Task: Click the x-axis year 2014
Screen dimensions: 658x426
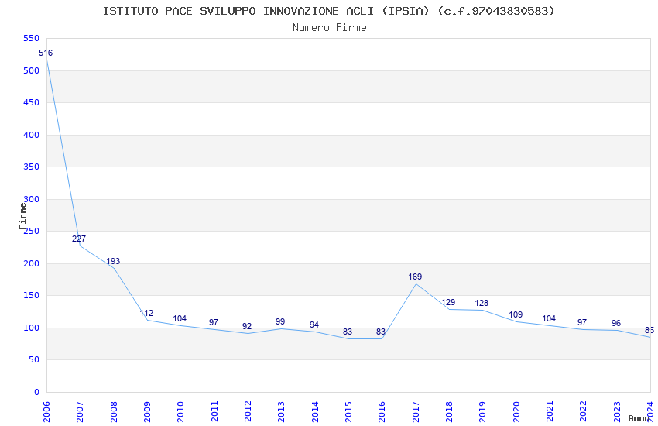Action: pos(315,412)
